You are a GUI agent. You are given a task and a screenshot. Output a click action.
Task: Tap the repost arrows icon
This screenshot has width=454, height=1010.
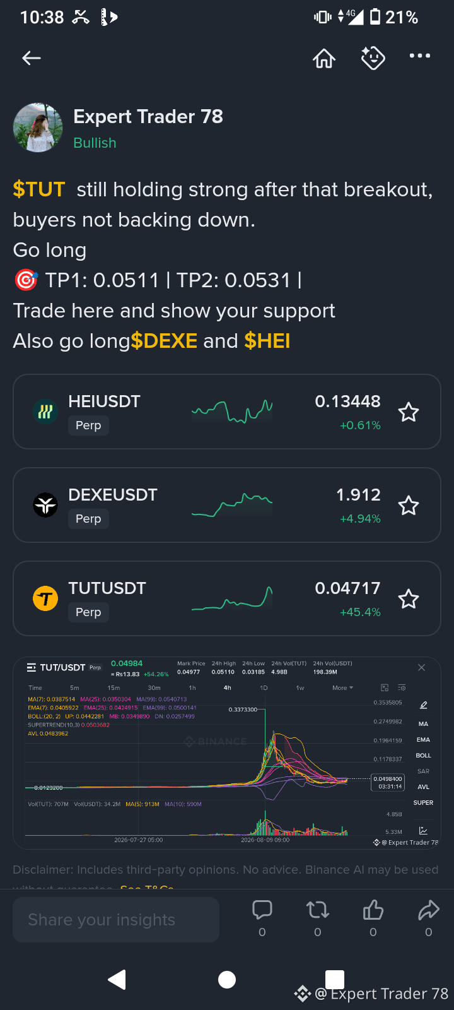pos(318,910)
